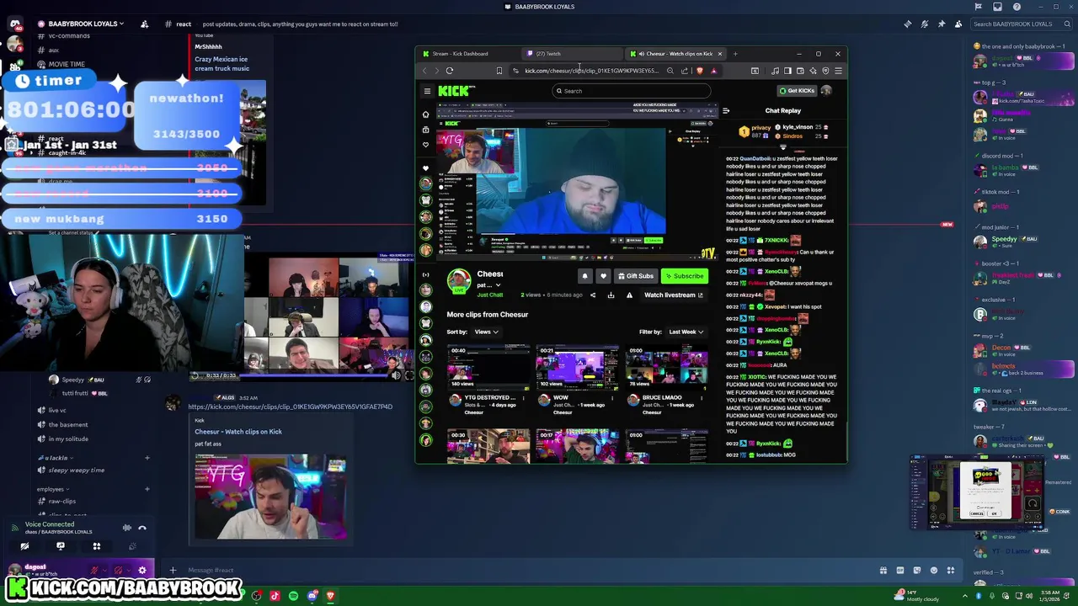The image size is (1078, 606).
Task: Go back in the browser window
Action: tap(424, 71)
